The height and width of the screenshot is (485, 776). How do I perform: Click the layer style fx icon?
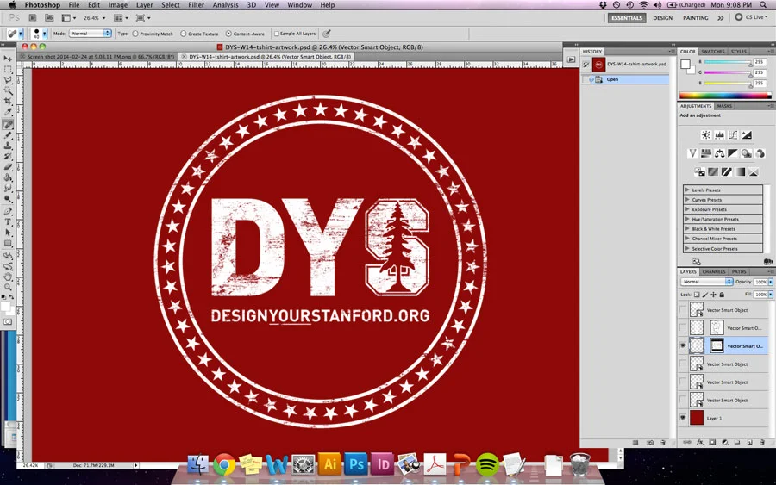pyautogui.click(x=700, y=443)
